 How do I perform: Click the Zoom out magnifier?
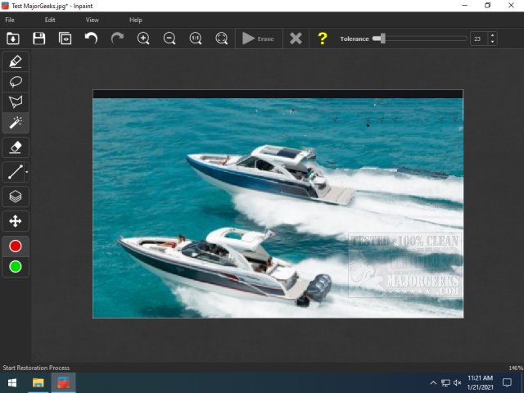[x=169, y=38]
